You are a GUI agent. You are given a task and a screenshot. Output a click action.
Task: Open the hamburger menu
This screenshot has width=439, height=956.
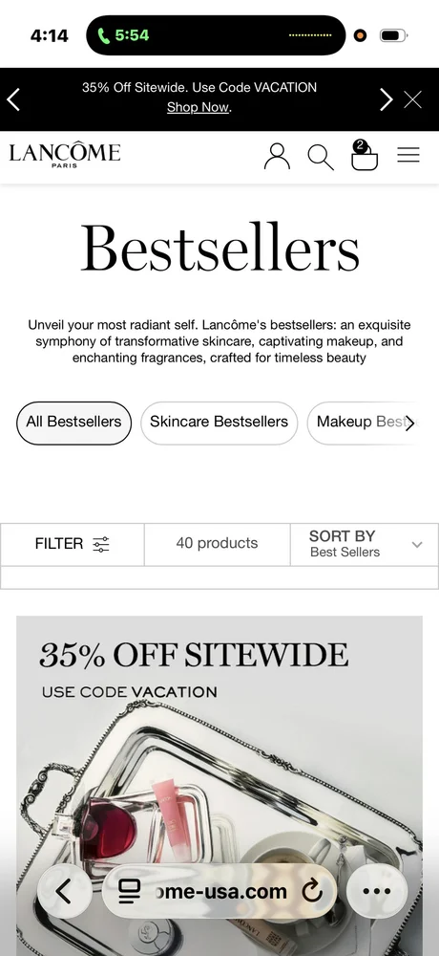pyautogui.click(x=408, y=155)
